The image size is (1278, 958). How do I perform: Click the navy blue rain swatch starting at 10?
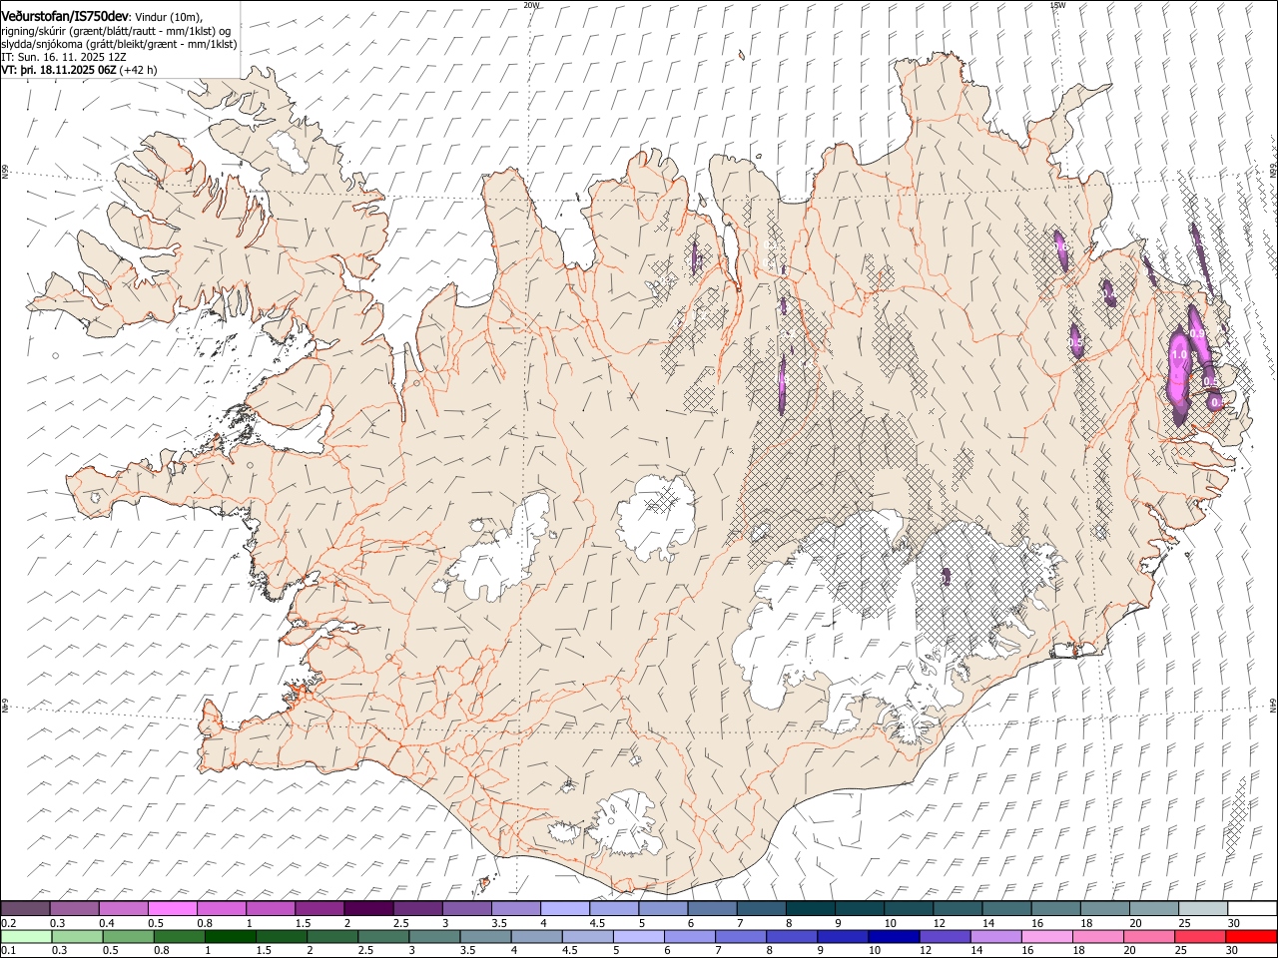(894, 937)
